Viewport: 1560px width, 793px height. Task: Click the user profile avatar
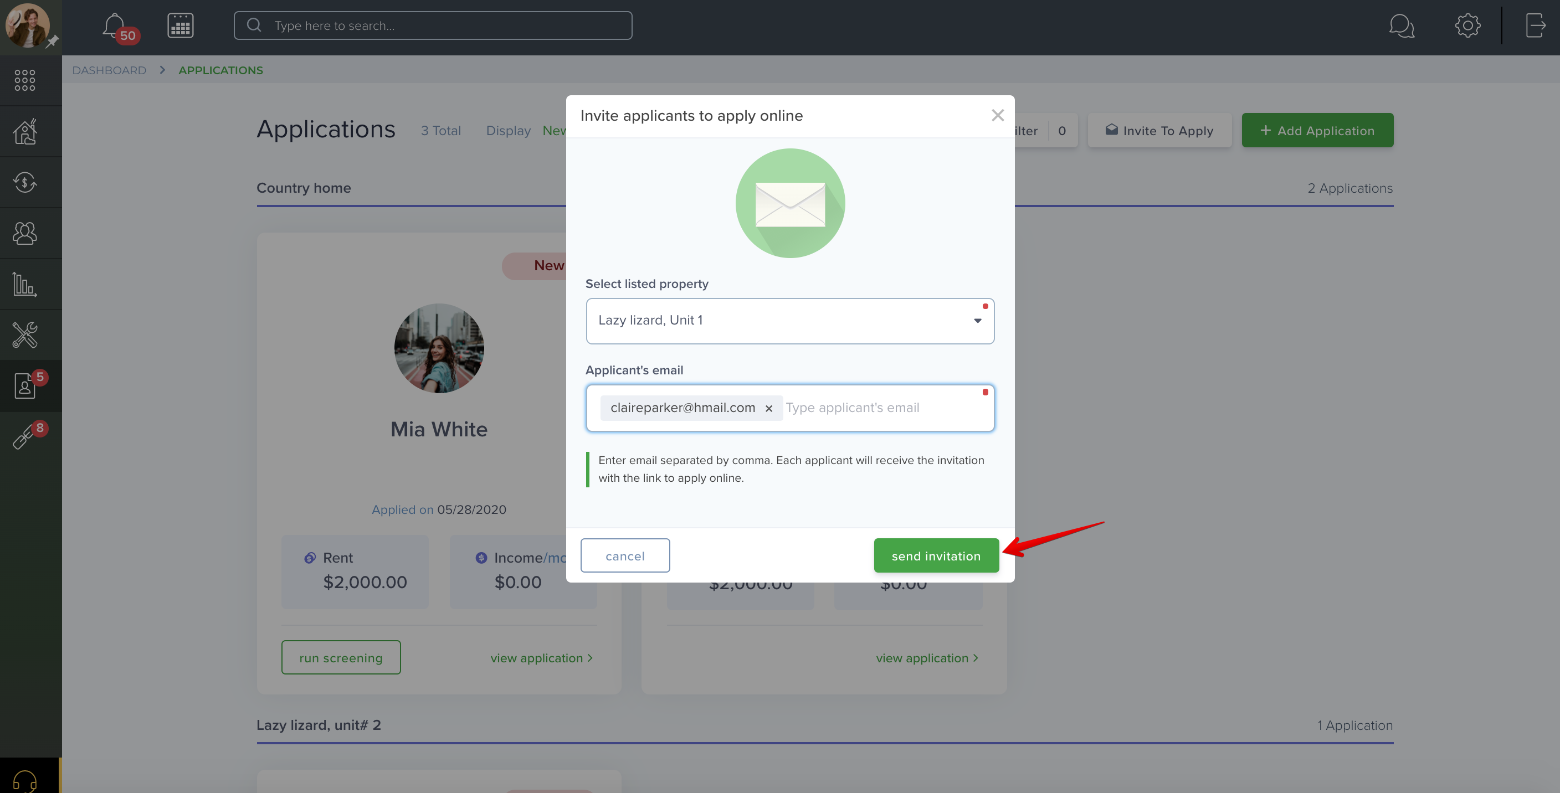click(x=27, y=24)
